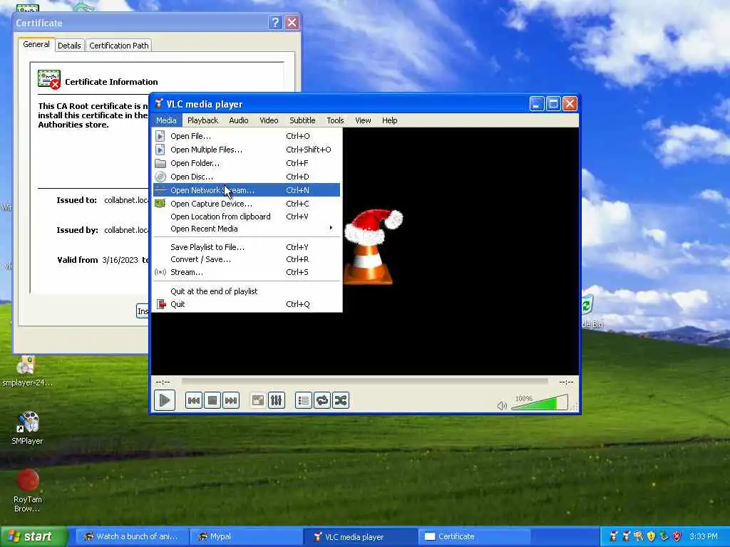The height and width of the screenshot is (547, 730).
Task: Choose Open Folder in Media menu
Action: click(247, 163)
